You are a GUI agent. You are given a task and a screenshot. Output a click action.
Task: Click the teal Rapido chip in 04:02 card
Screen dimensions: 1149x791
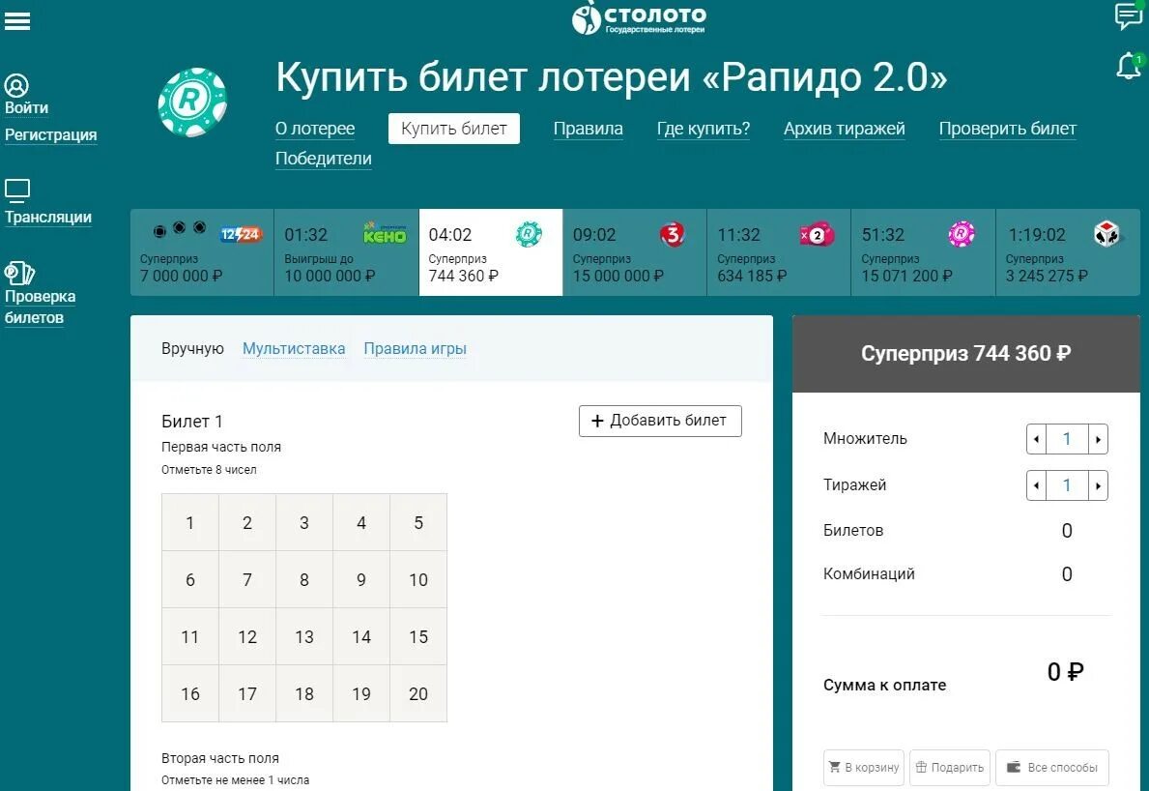pyautogui.click(x=529, y=234)
